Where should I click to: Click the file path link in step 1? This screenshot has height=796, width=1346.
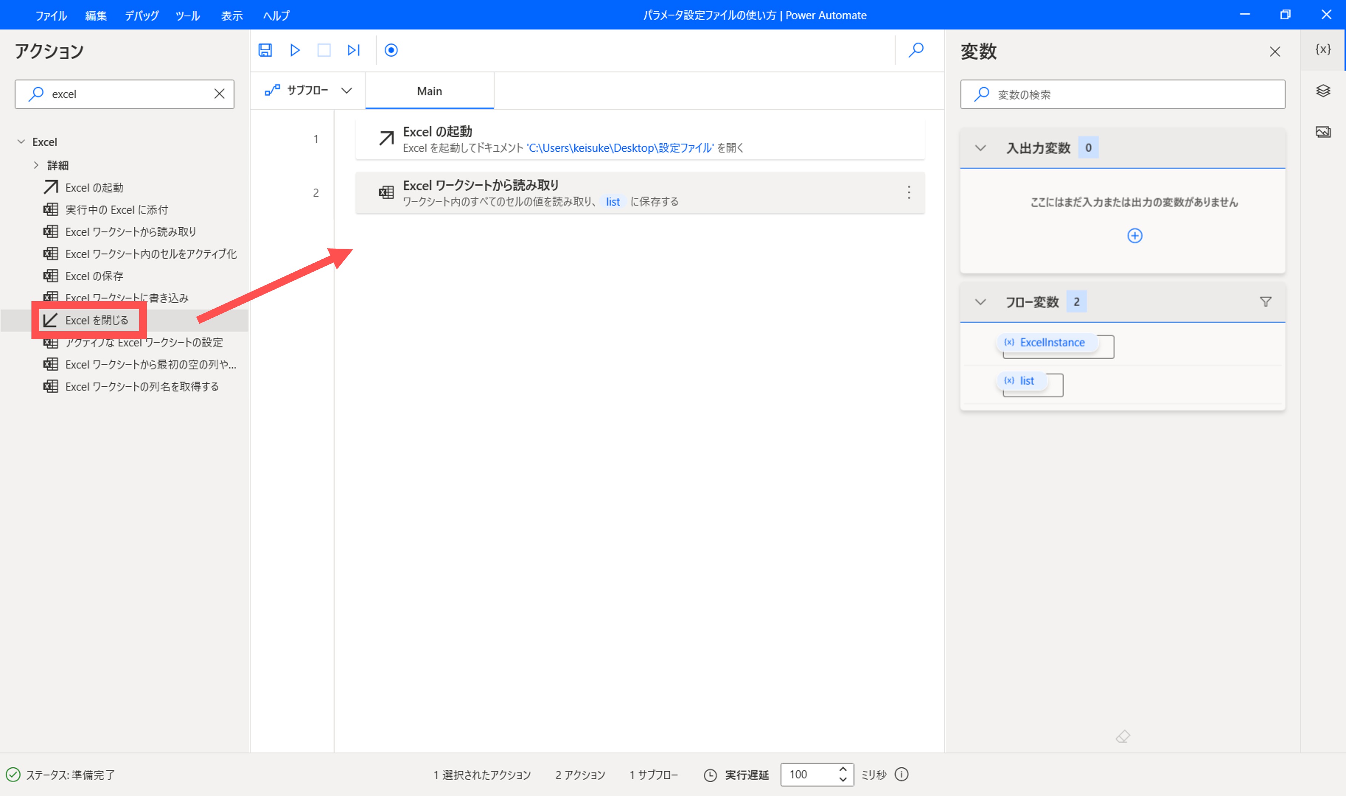click(620, 148)
